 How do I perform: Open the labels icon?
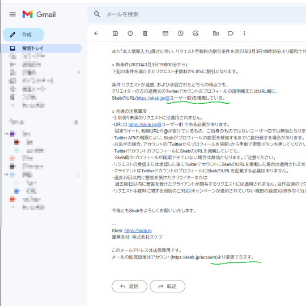click(231, 33)
